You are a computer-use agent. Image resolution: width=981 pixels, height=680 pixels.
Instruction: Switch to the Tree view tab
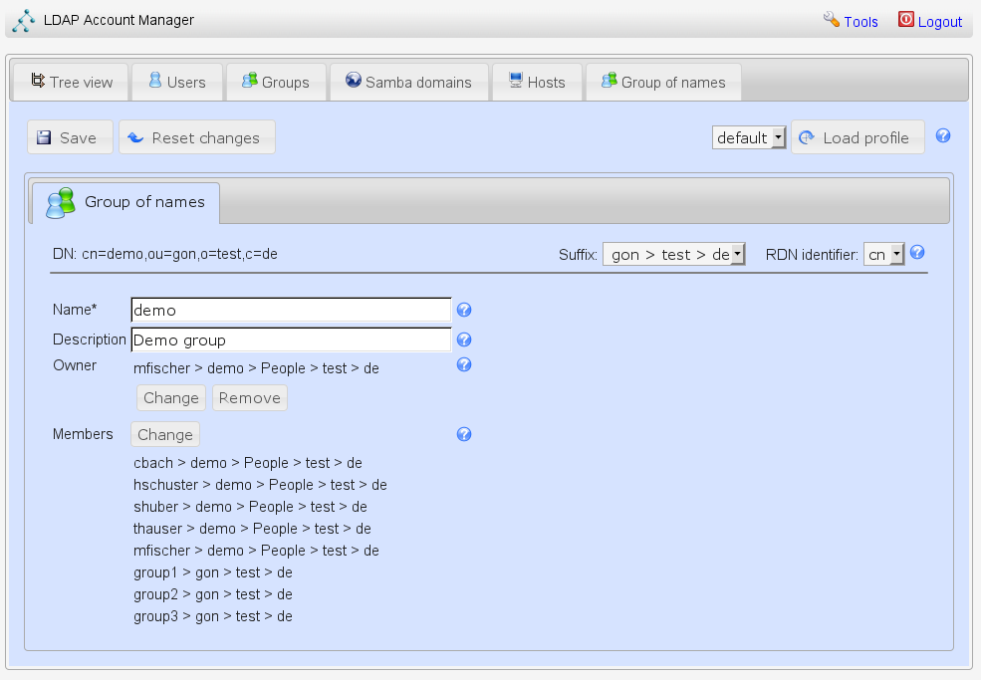[71, 83]
